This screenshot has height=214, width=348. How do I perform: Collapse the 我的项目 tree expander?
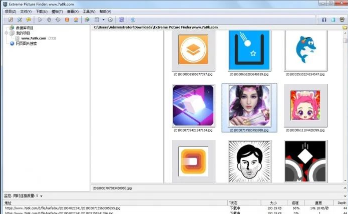pos(6,33)
